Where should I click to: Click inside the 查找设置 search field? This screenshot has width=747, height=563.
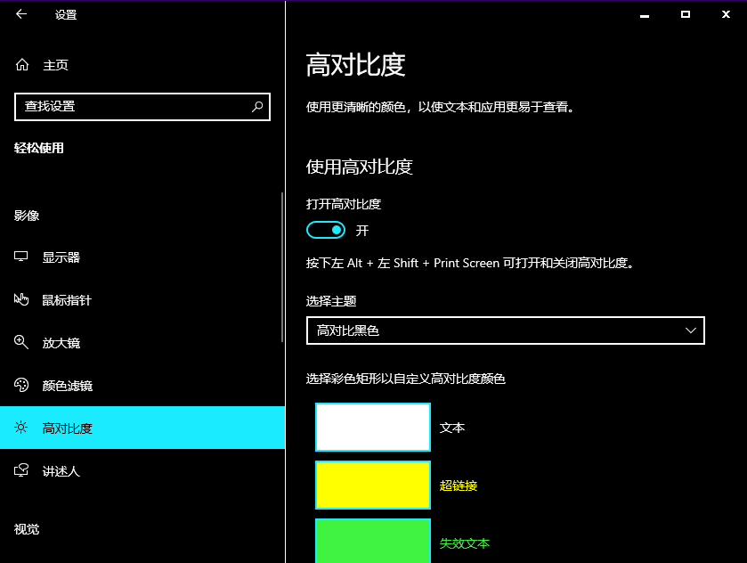point(134,106)
